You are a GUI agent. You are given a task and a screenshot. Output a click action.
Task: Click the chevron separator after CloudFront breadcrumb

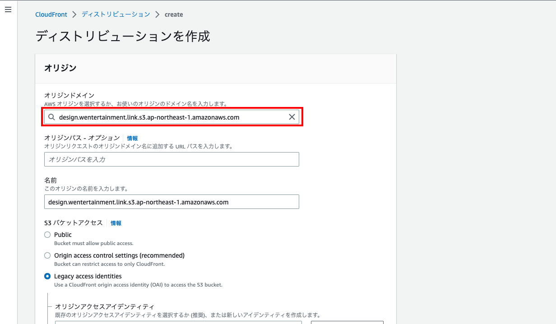[74, 14]
